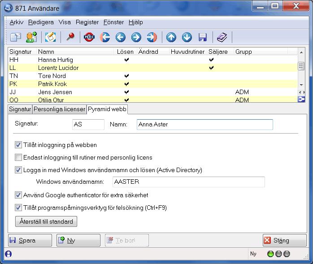Open the Arkiv menu
The height and width of the screenshot is (264, 313).
point(17,22)
